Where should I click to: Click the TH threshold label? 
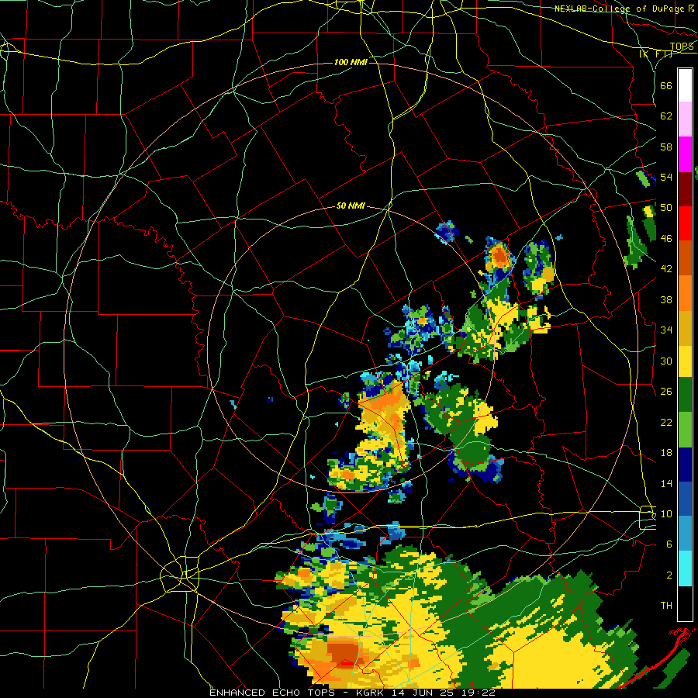click(666, 606)
